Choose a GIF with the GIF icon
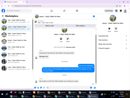 click(44, 88)
